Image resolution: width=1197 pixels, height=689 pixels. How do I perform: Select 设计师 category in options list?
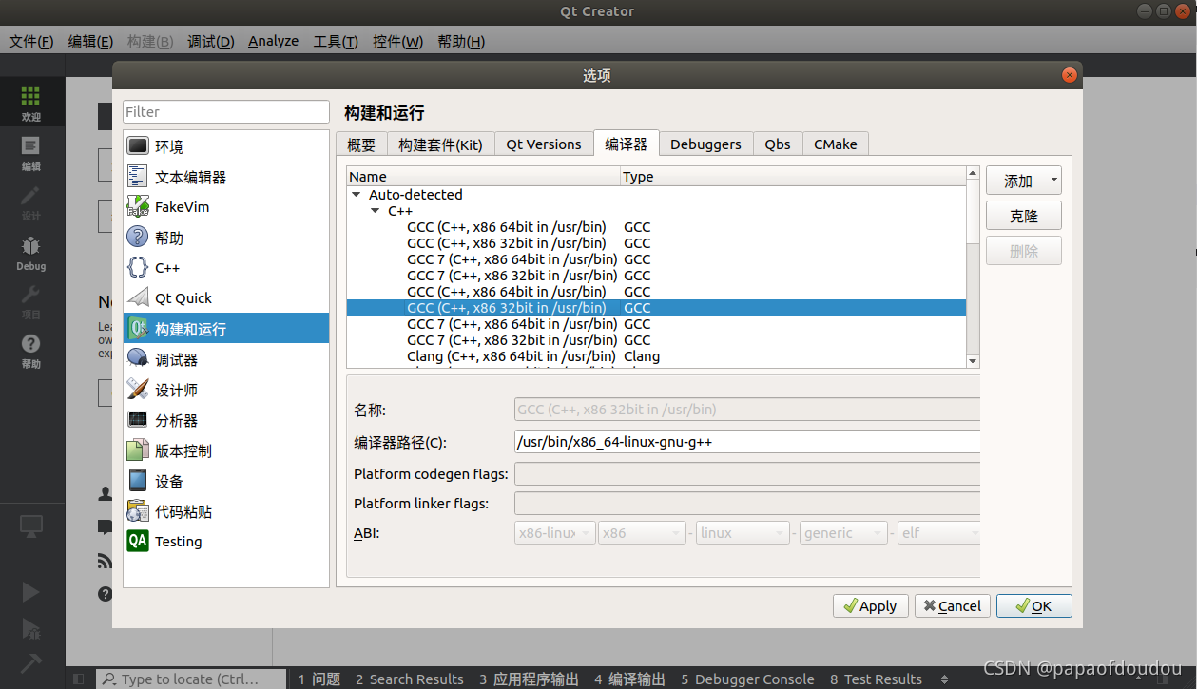(226, 390)
